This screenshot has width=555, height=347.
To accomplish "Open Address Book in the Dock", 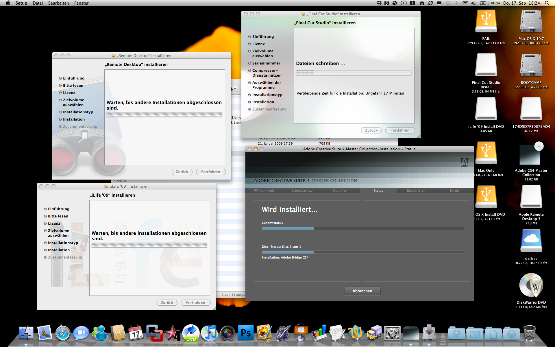I will tap(118, 333).
